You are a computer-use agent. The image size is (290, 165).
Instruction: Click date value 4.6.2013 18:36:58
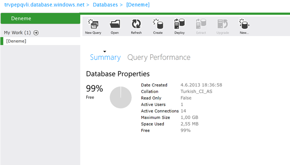[x=201, y=85]
